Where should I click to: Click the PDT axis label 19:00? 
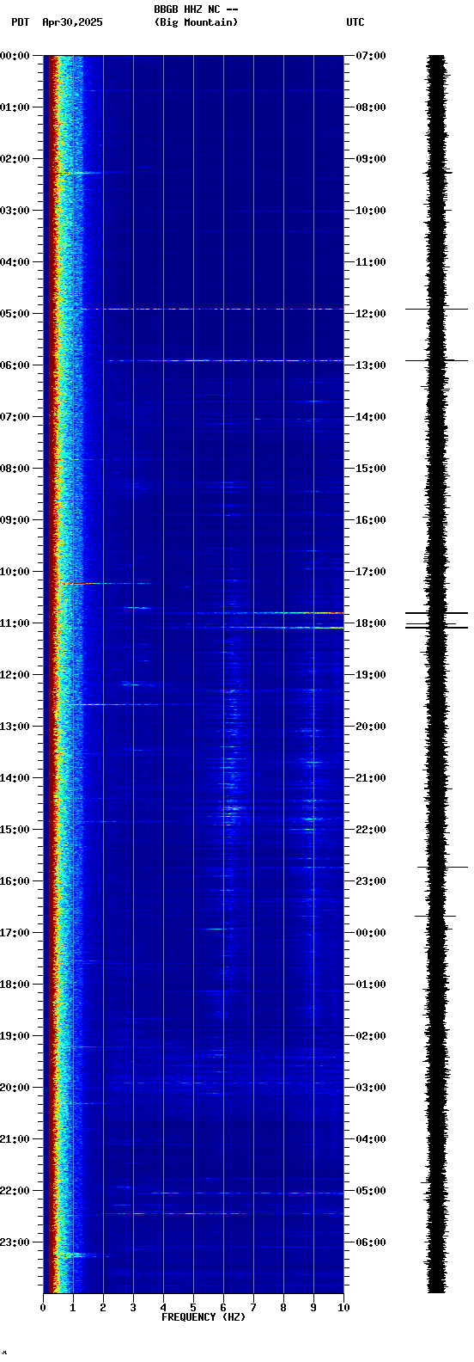[15, 1036]
